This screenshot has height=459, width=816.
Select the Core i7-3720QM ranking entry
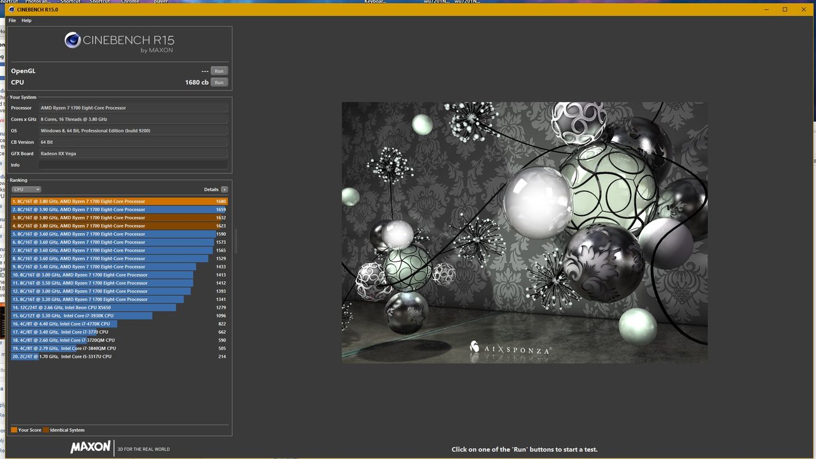tap(119, 340)
